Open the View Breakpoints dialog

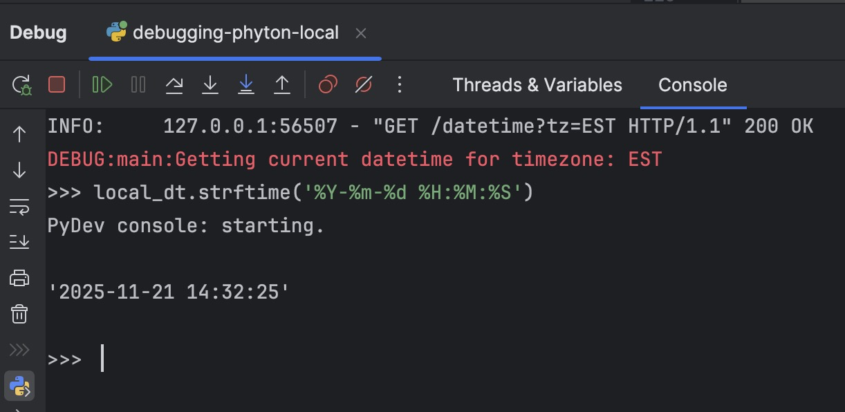(x=328, y=85)
